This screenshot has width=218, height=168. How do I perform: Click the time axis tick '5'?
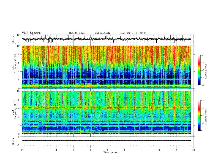point(108,150)
